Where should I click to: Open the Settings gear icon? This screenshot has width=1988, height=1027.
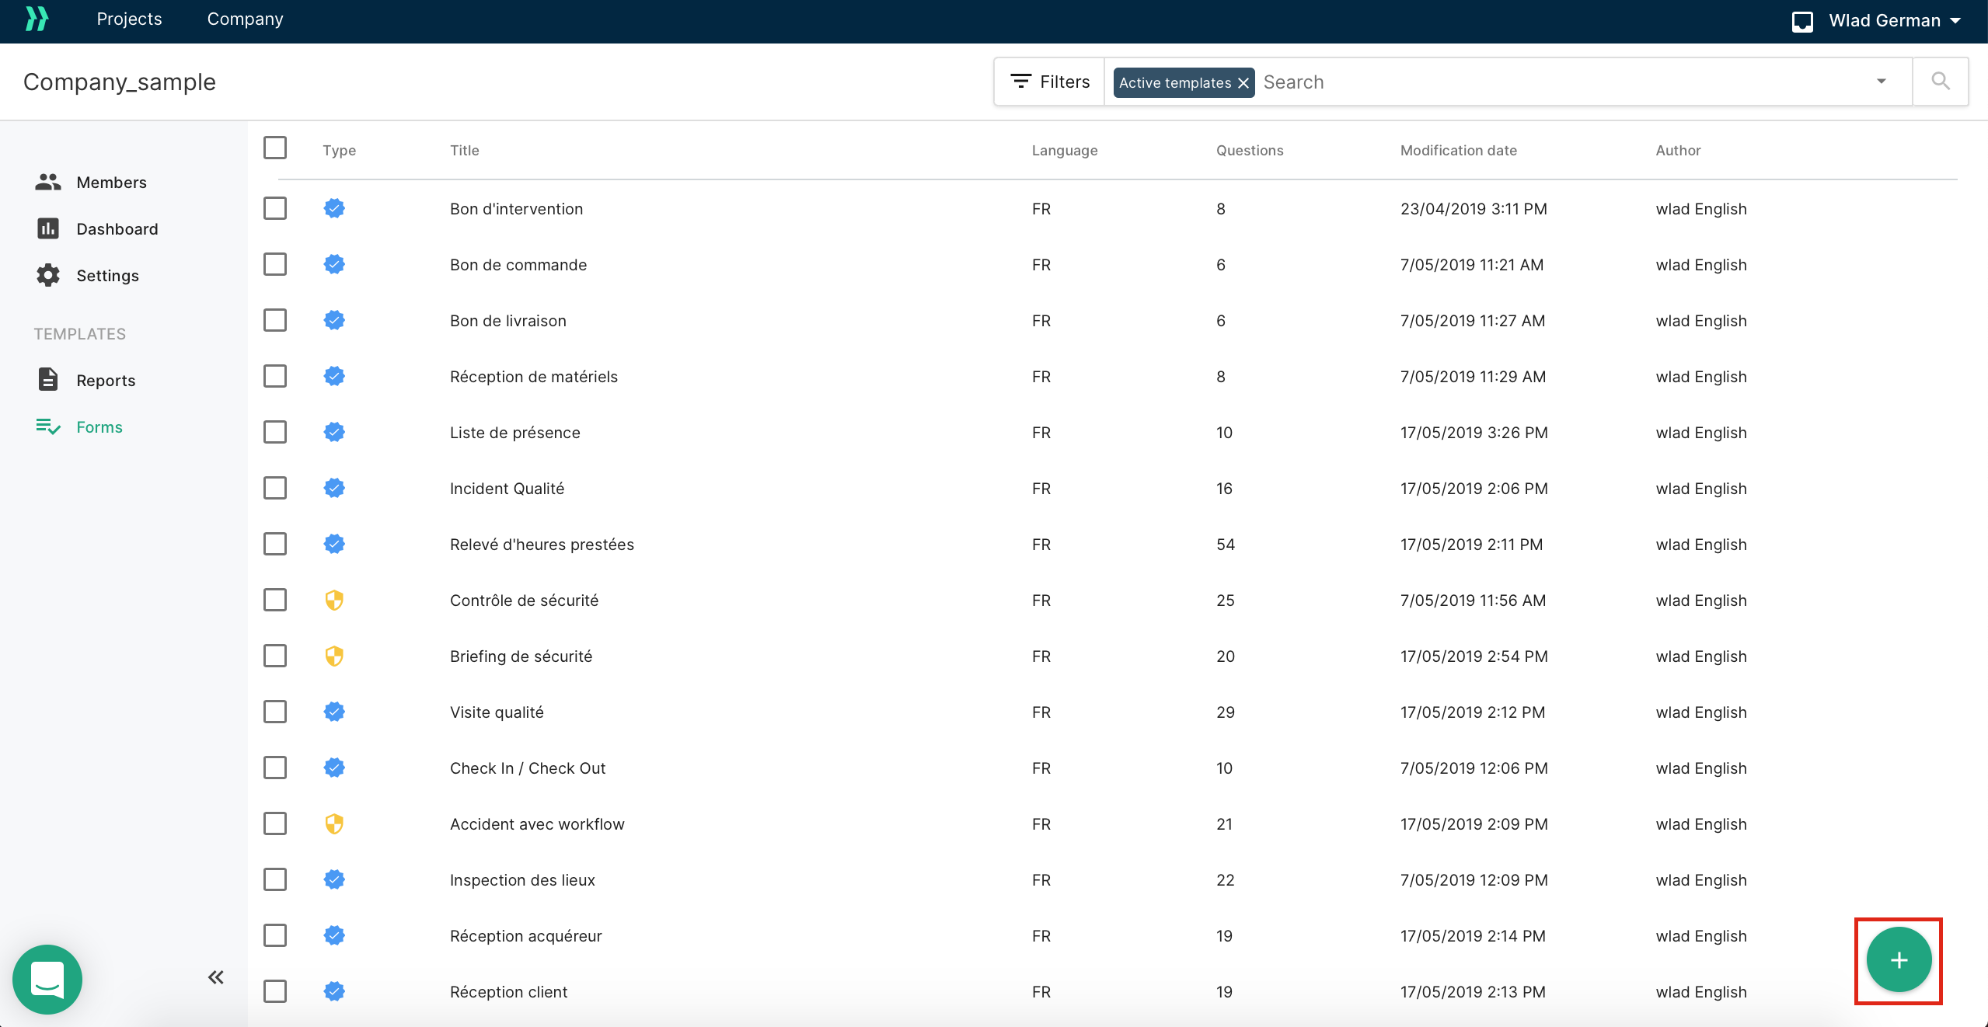coord(48,275)
